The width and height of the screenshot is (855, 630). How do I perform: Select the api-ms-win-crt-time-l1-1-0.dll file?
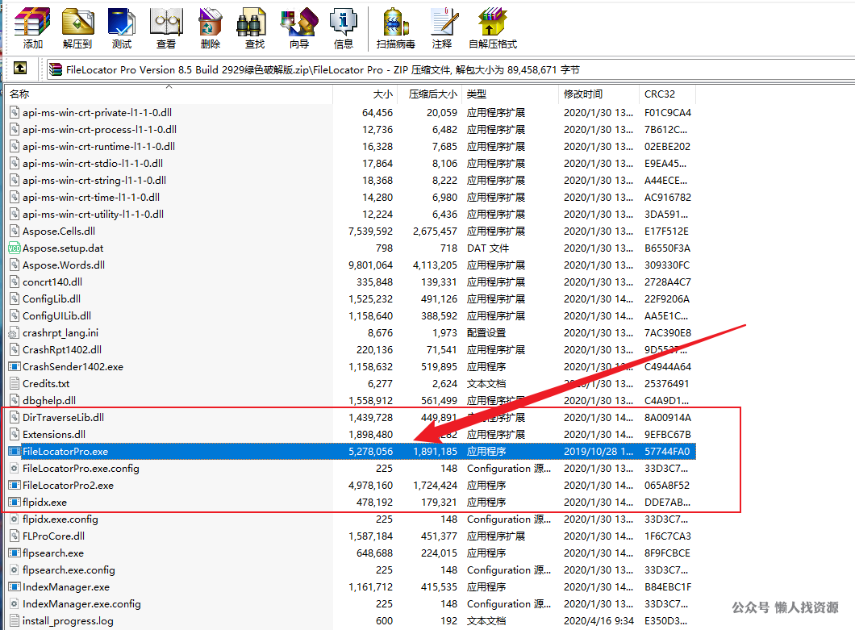point(91,197)
